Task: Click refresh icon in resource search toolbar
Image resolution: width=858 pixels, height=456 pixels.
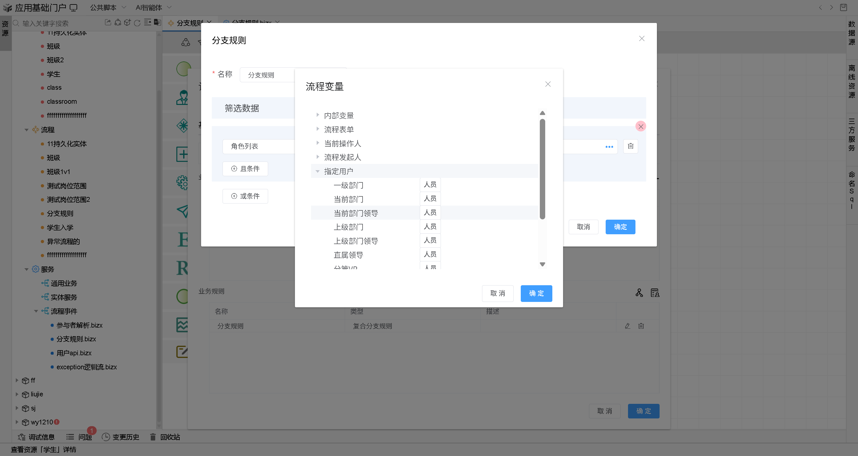Action: (x=137, y=23)
